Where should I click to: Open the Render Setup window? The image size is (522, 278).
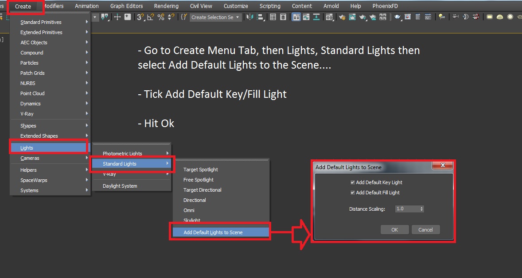tap(343, 16)
